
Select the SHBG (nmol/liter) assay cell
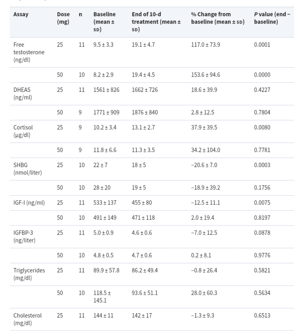(28, 169)
